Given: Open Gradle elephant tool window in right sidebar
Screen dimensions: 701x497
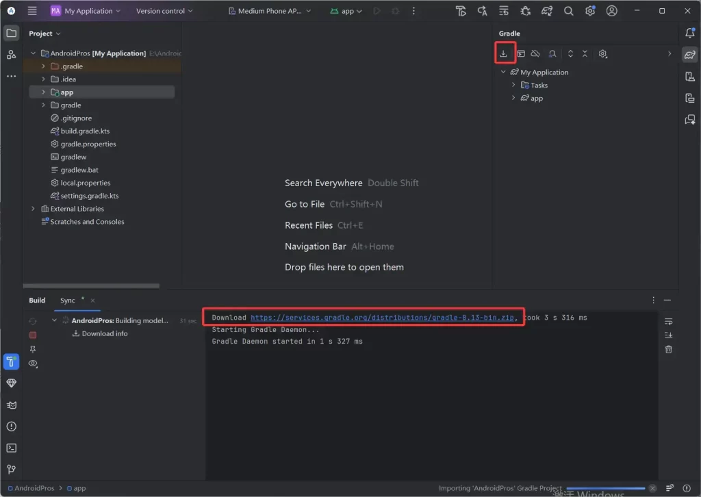Looking at the screenshot, I should coord(690,55).
